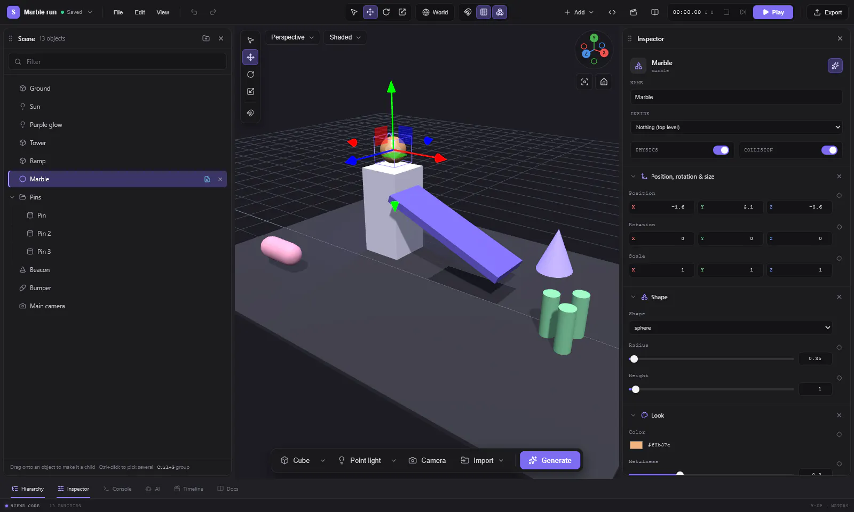This screenshot has width=854, height=512.
Task: Click the Scene Filter input field
Action: 117,62
